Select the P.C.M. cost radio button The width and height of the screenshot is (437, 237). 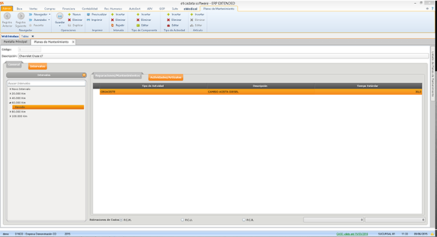(121, 220)
